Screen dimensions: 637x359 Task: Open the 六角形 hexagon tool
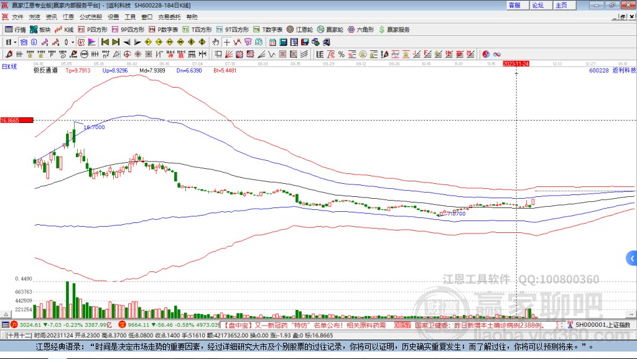pos(360,30)
